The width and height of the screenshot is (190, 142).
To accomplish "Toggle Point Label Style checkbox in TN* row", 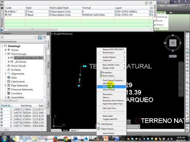I will pos(50,15).
